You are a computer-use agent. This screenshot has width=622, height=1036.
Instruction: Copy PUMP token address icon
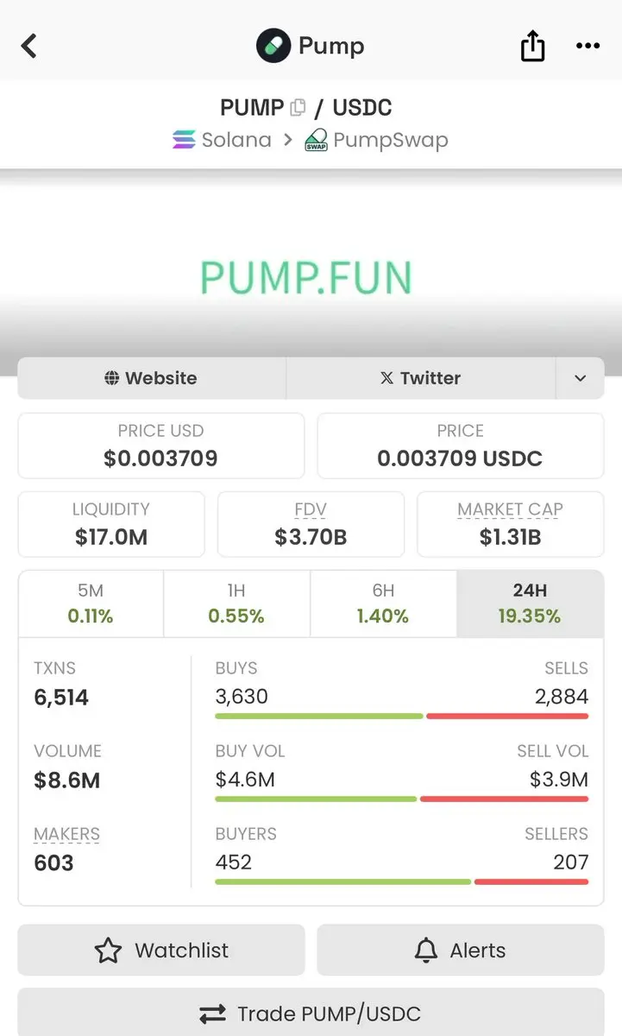(x=298, y=108)
